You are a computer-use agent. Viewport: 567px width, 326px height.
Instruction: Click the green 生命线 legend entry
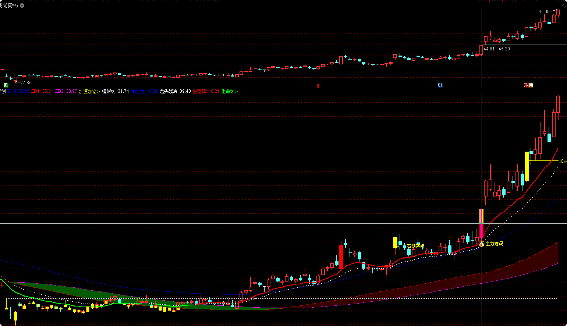pos(230,91)
